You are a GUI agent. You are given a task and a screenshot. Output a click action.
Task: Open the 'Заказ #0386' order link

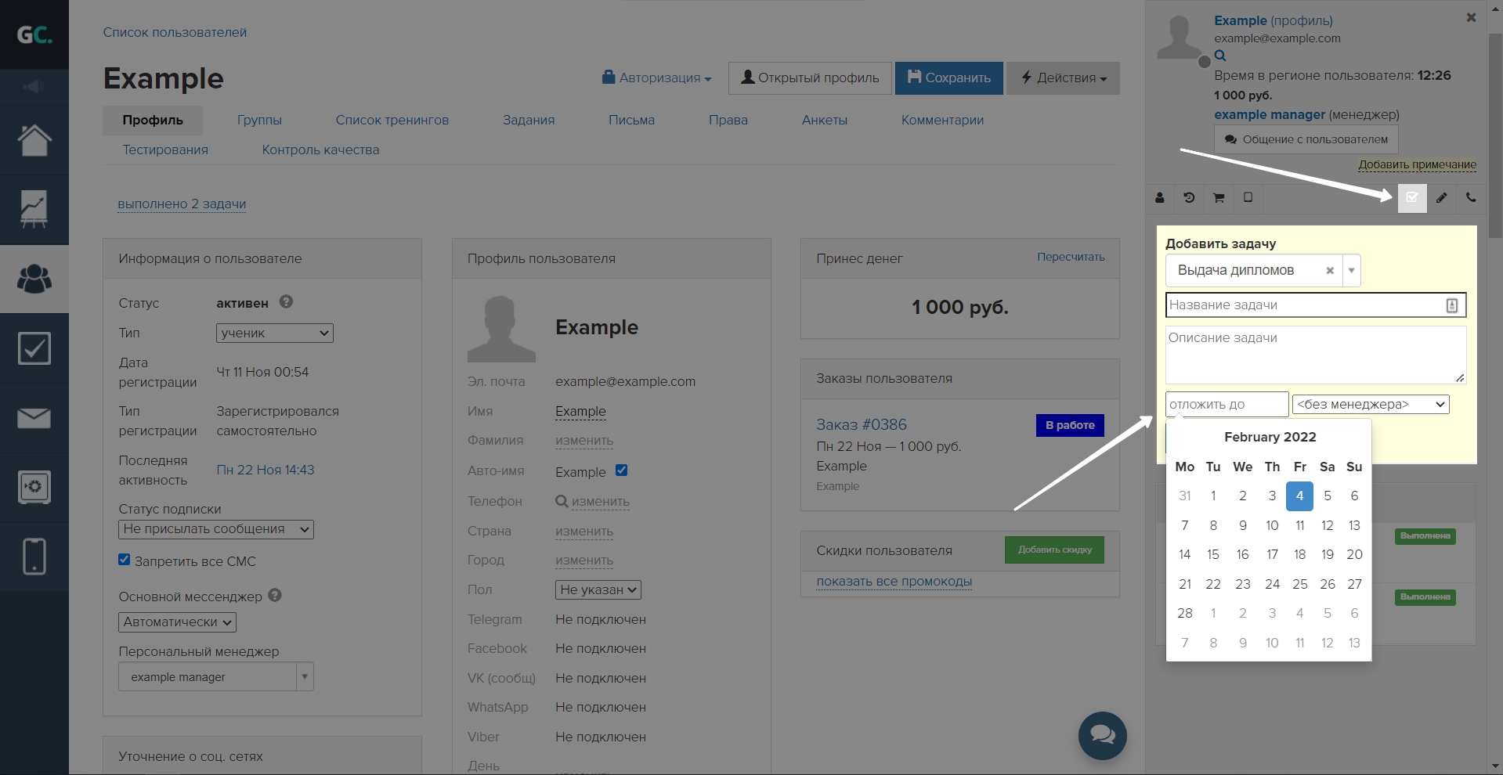(x=862, y=425)
